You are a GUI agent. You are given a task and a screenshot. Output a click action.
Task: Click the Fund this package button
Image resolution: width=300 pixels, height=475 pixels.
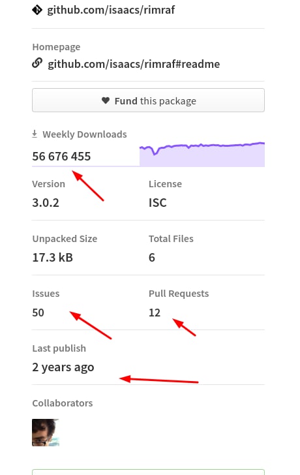coord(148,100)
